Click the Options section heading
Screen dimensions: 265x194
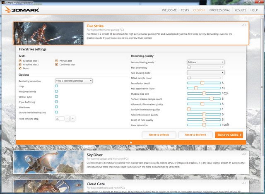[x=24, y=74]
